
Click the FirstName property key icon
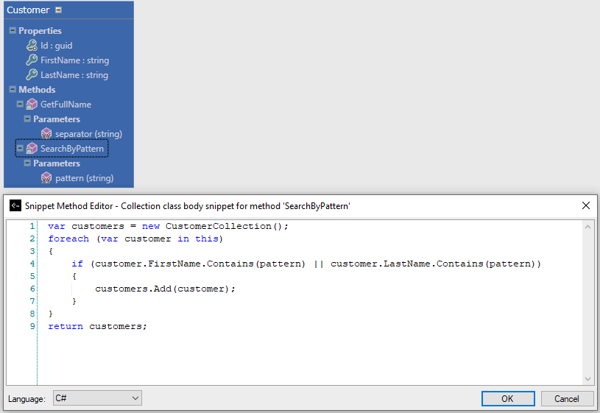[32, 60]
